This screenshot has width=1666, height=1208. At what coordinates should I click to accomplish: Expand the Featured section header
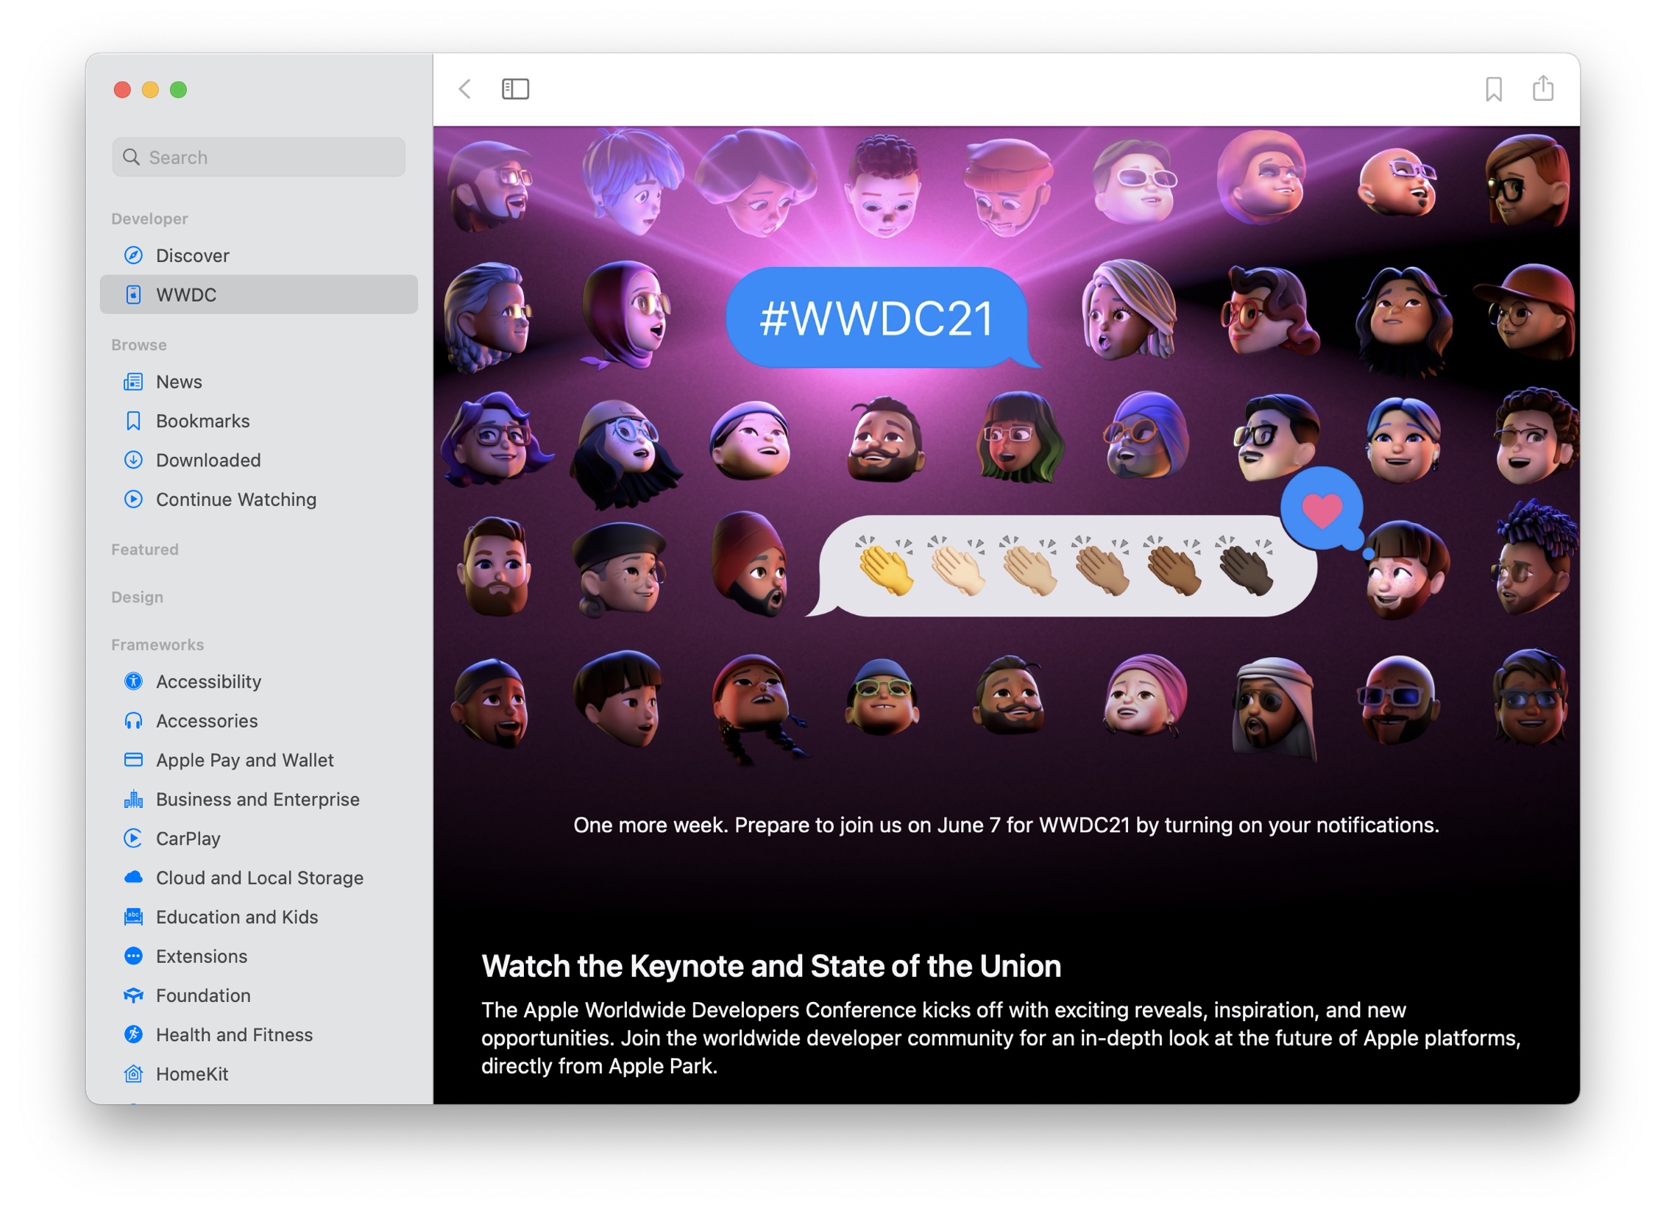coord(145,550)
